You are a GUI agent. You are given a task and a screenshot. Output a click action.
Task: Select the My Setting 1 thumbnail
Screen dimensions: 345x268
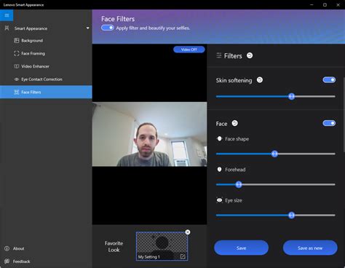click(162, 246)
